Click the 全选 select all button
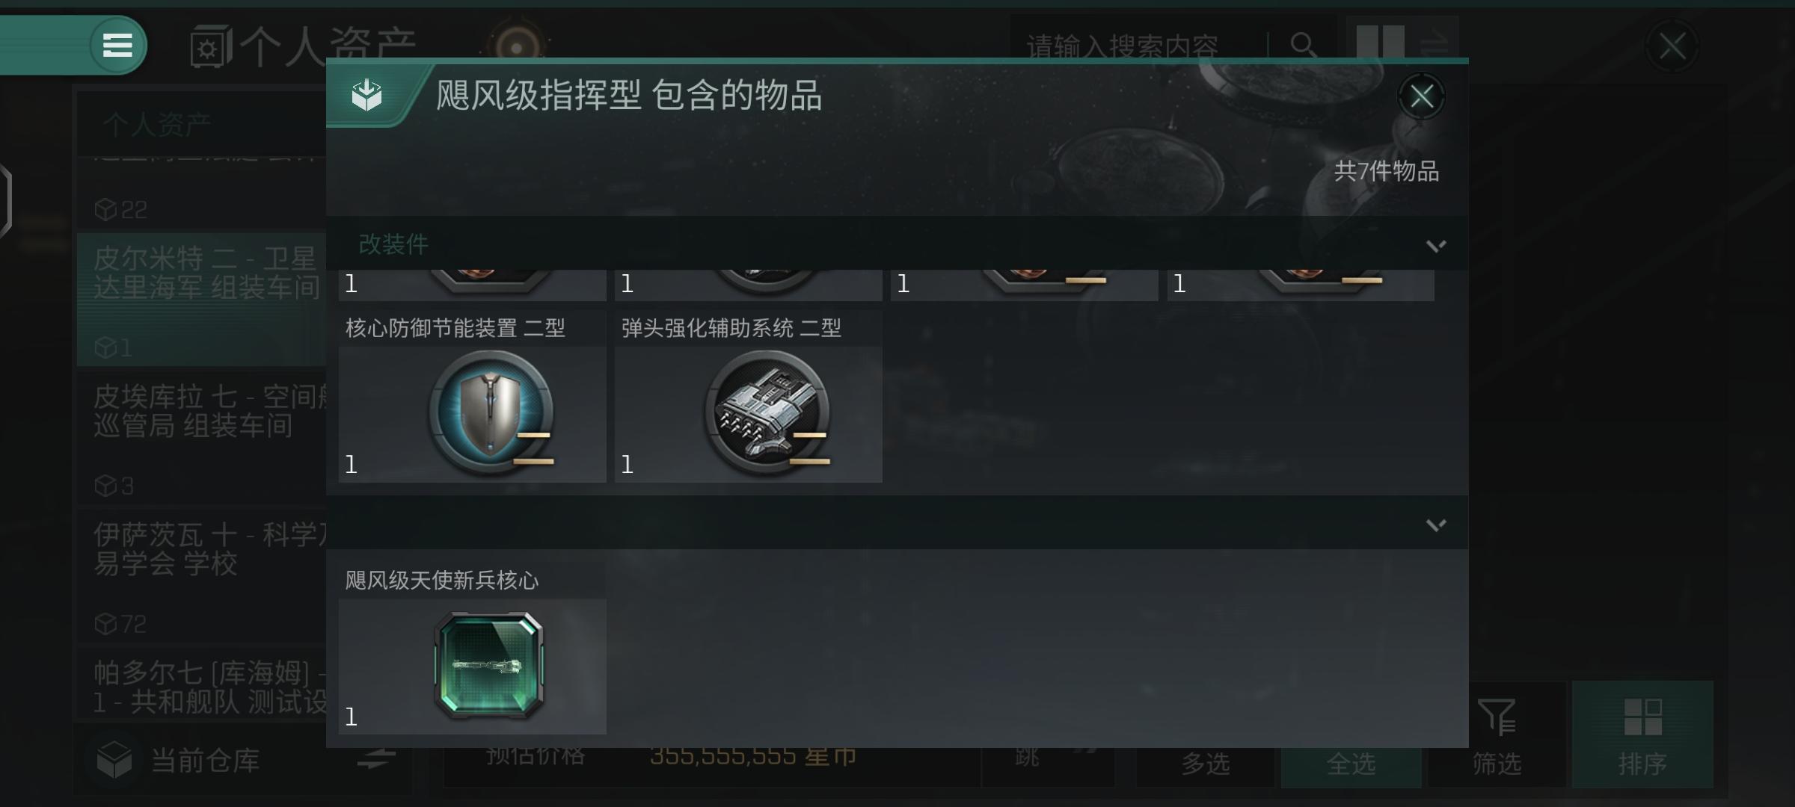The height and width of the screenshot is (807, 1795). point(1351,762)
